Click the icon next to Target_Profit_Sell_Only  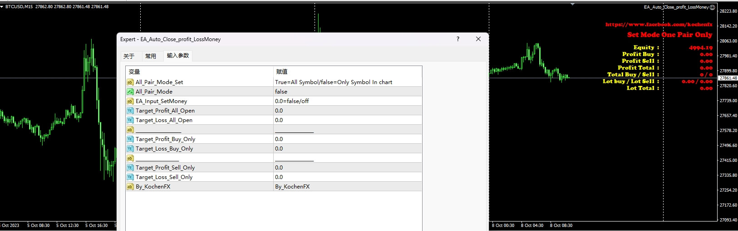[x=130, y=168]
